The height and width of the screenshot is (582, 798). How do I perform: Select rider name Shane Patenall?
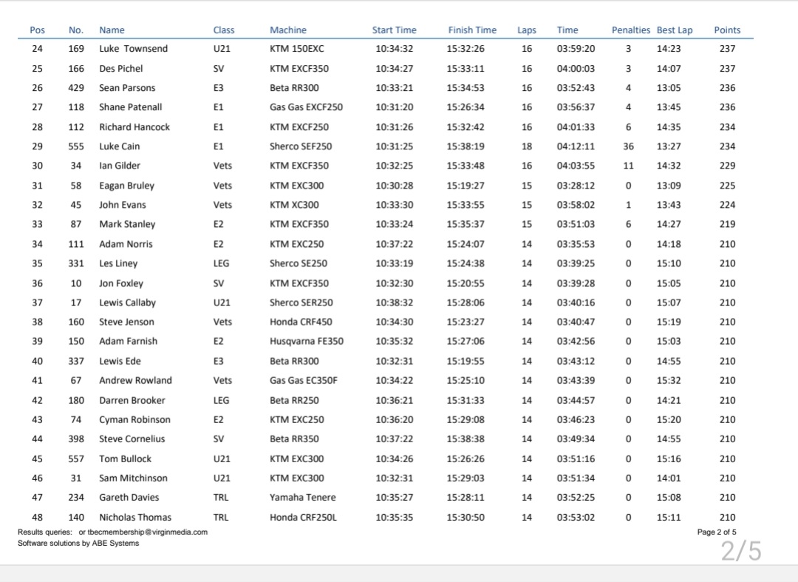click(x=130, y=107)
